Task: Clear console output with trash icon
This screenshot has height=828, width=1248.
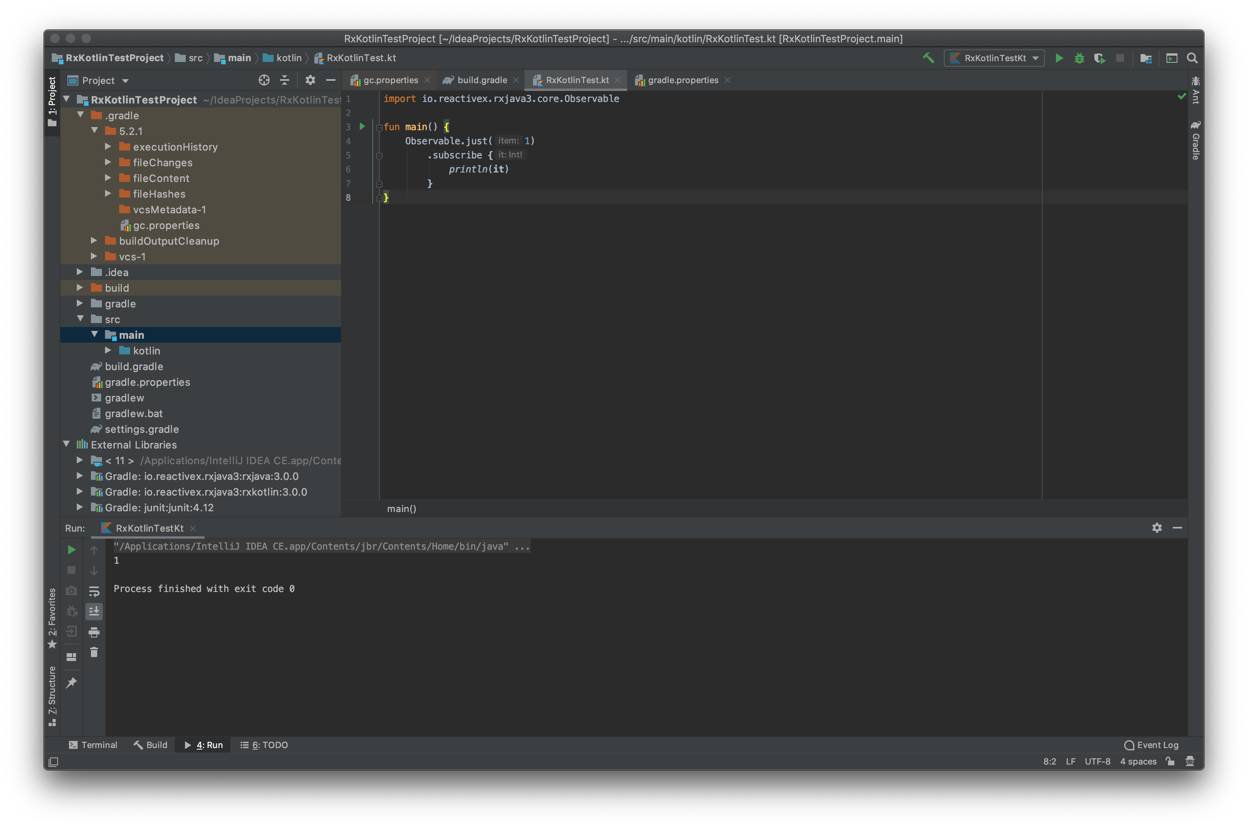Action: tap(94, 652)
